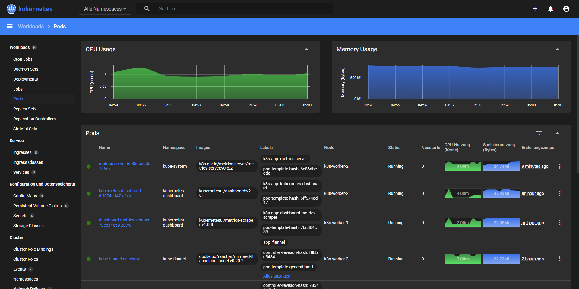Click the N badge next to Secrets
Viewport: 579px width, 289px height.
click(x=32, y=216)
